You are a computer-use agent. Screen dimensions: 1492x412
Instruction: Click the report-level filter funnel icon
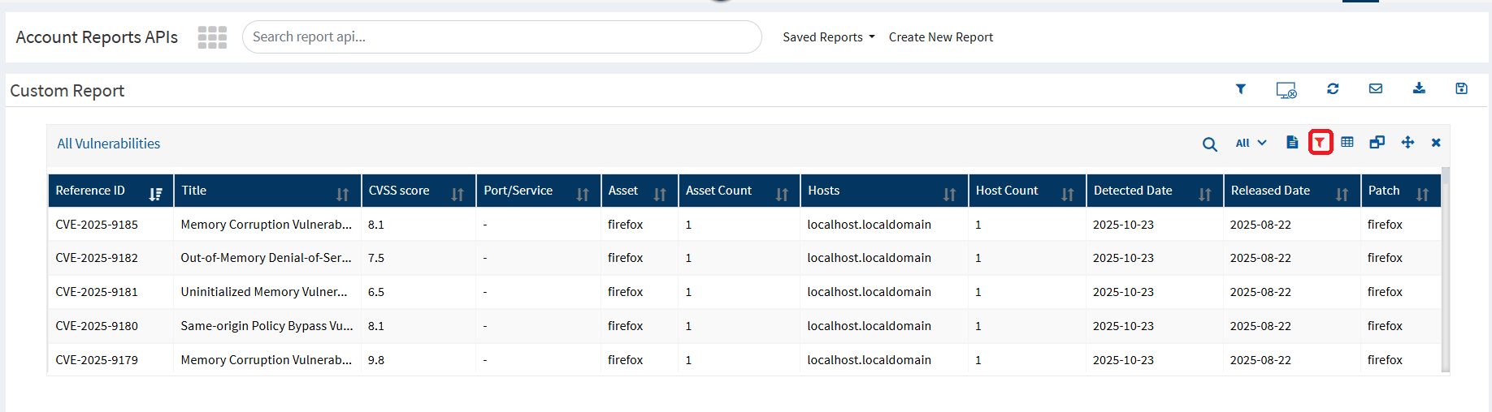point(1240,89)
